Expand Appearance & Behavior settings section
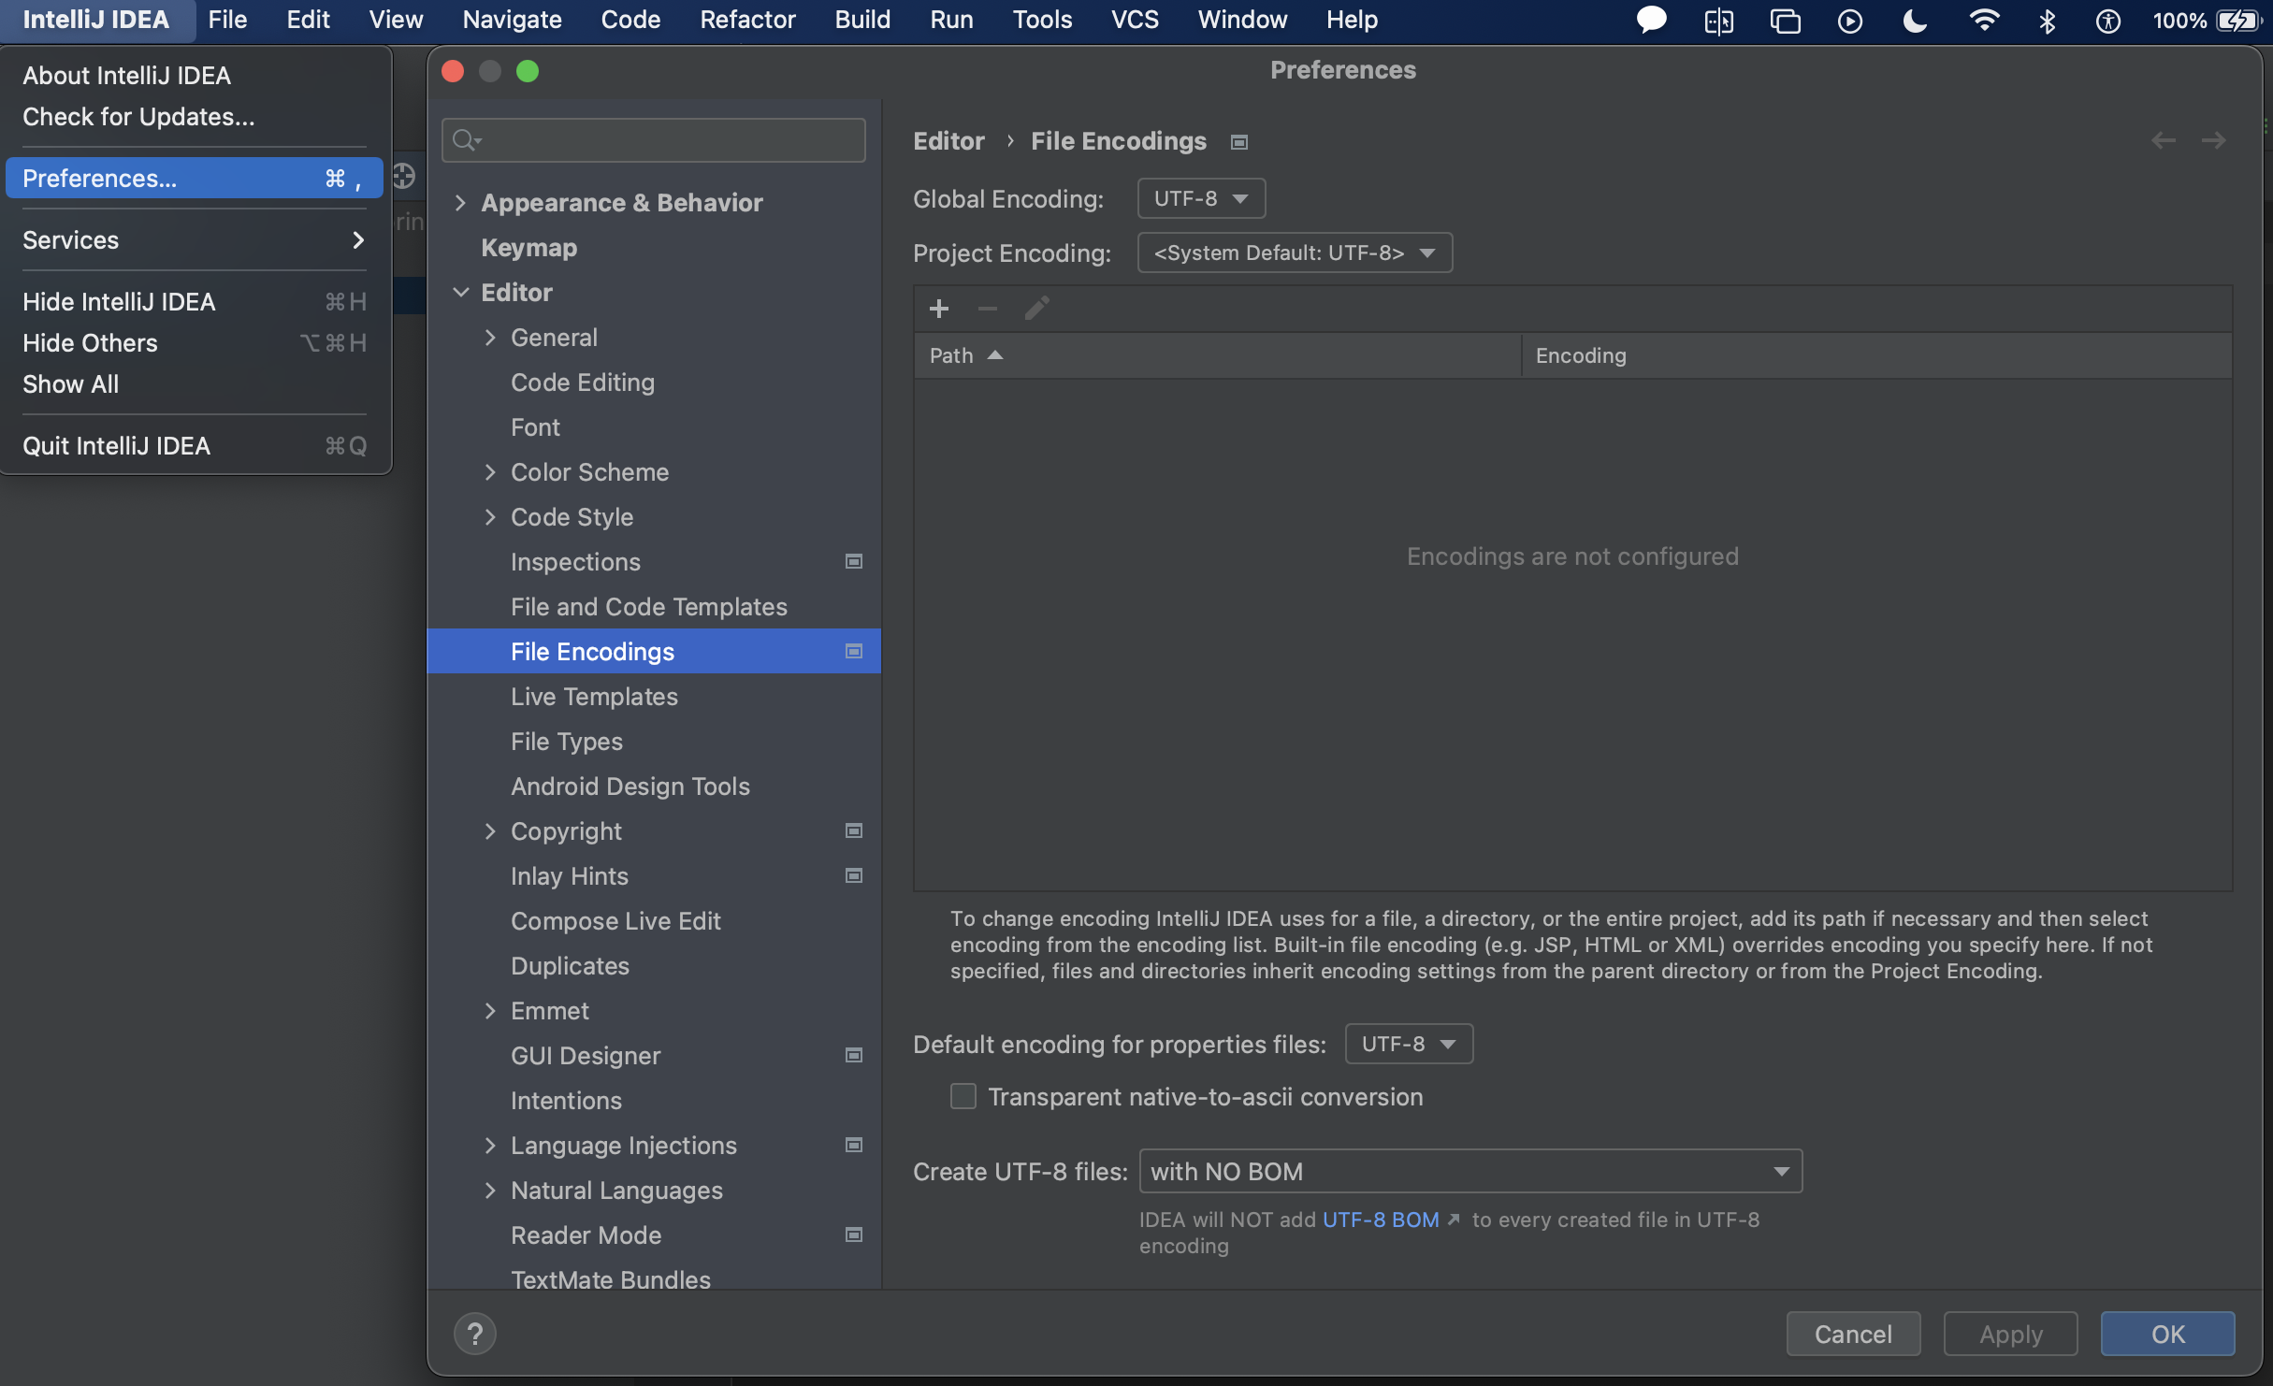The width and height of the screenshot is (2273, 1386). coord(460,203)
